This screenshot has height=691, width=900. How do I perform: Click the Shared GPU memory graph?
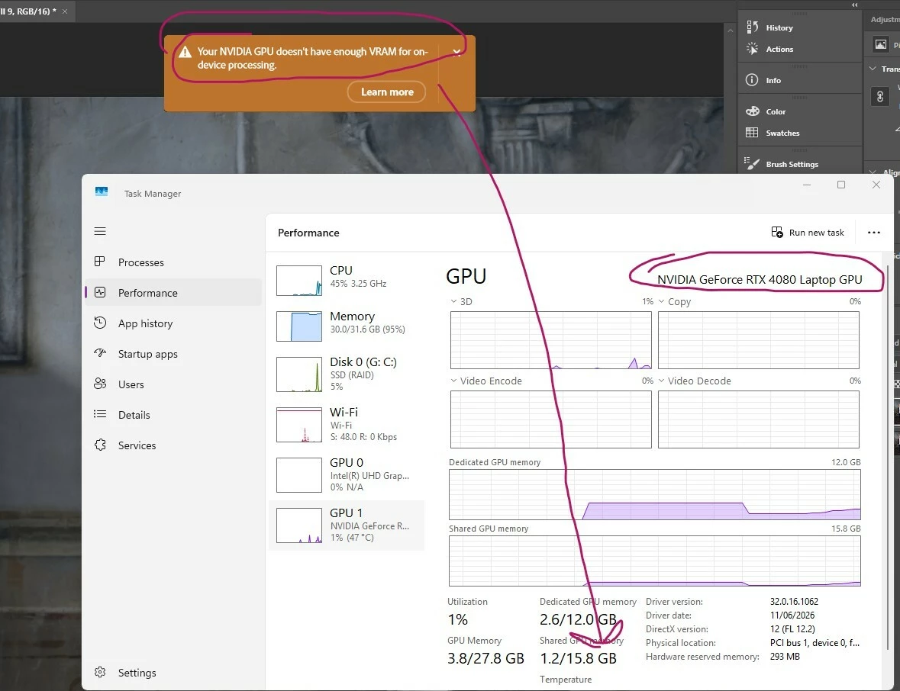(x=655, y=561)
